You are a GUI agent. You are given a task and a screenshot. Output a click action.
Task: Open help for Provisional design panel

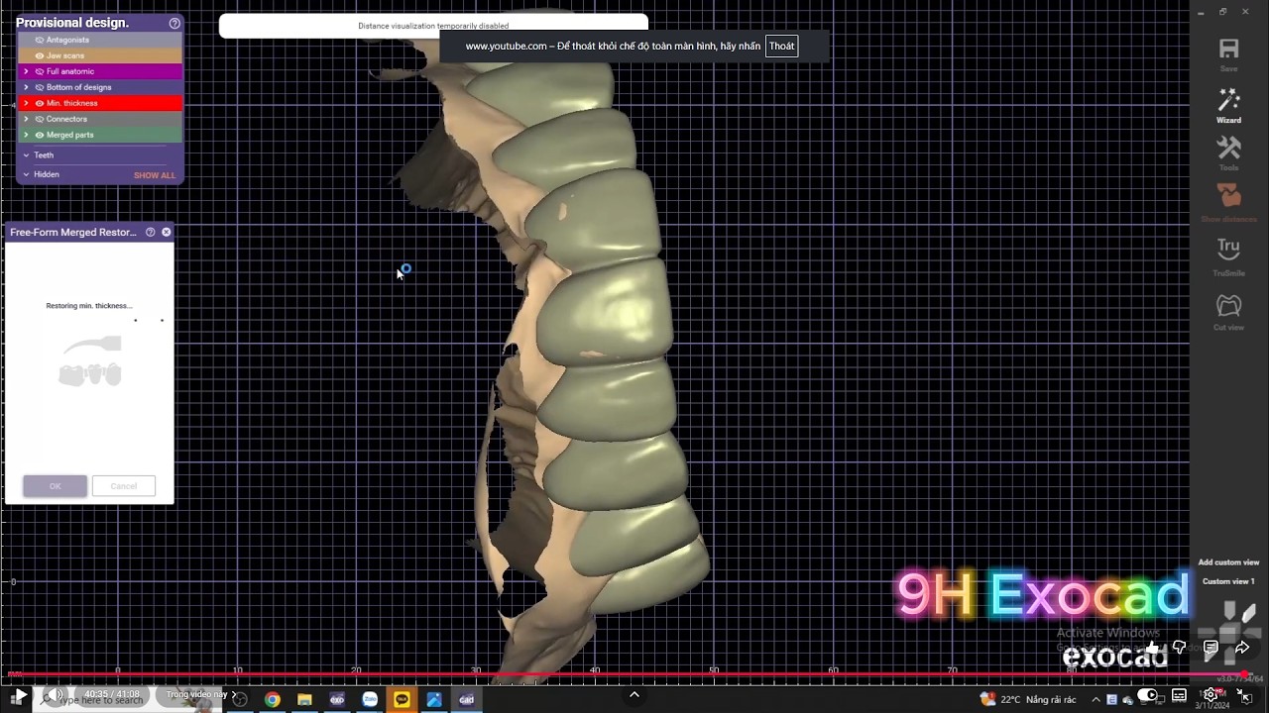coord(174,23)
